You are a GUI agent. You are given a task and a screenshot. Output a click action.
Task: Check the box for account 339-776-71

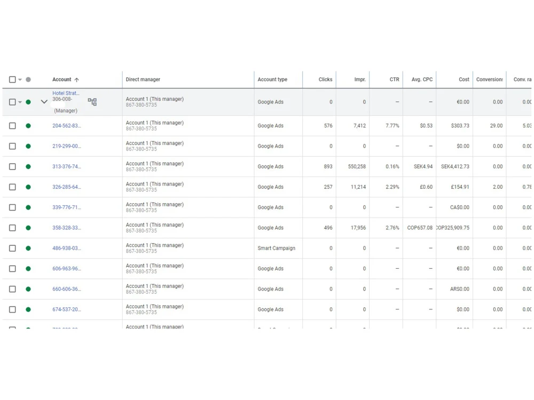pos(12,207)
